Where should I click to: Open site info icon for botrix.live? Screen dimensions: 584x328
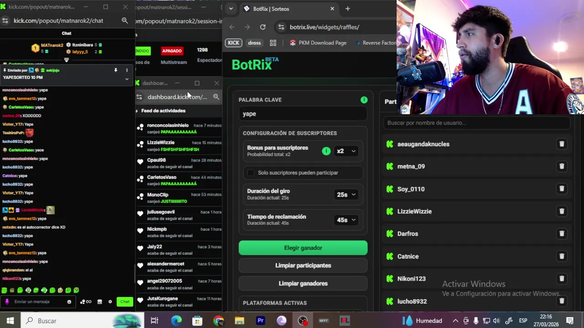pyautogui.click(x=281, y=27)
